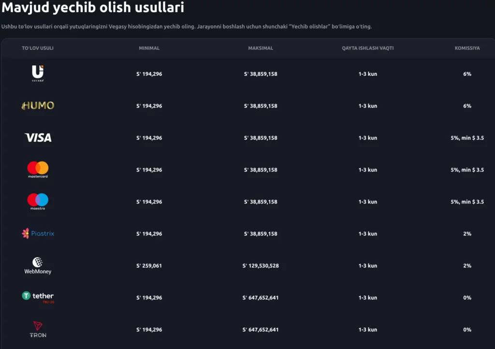495x349 pixels.
Task: Select the Uzcard payment method logo
Action: (x=37, y=73)
